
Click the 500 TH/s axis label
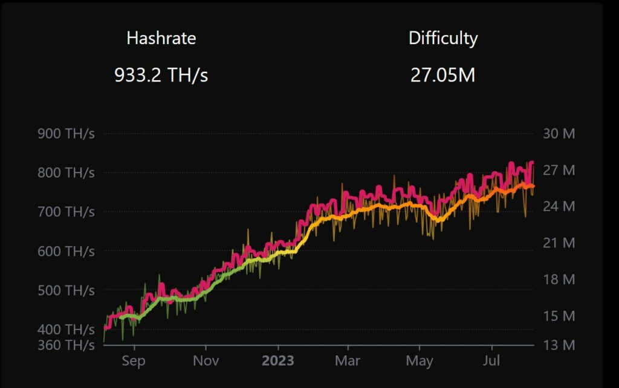(x=66, y=290)
